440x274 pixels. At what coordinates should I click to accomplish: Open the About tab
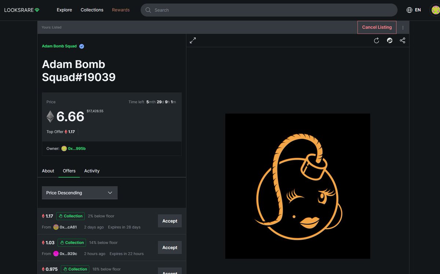pyautogui.click(x=48, y=171)
